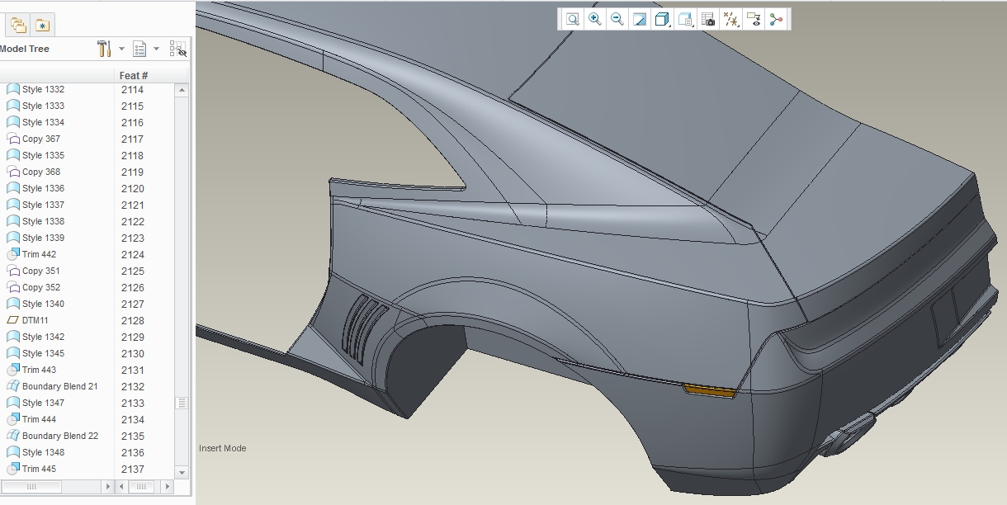Image resolution: width=1007 pixels, height=505 pixels.
Task: Select Style 1336 feature row
Action: coord(35,188)
